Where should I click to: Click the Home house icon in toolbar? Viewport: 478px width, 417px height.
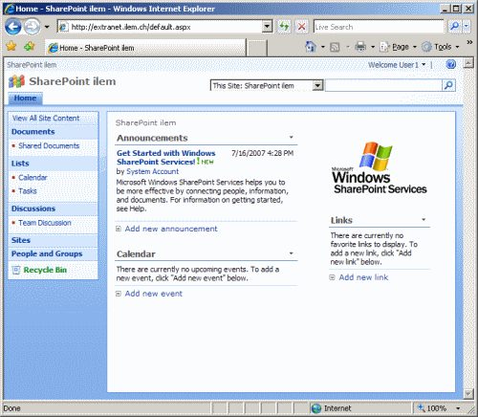(310, 47)
